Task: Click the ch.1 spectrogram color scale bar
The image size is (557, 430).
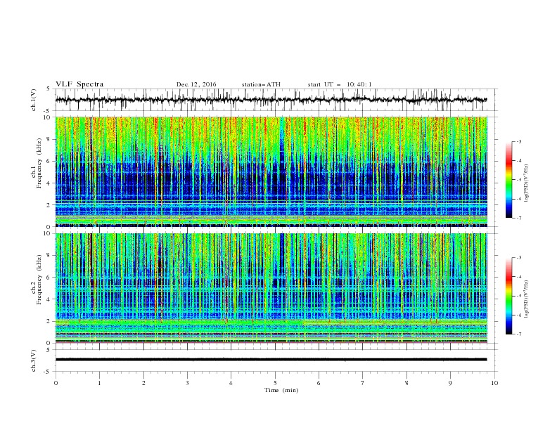Action: pos(509,179)
